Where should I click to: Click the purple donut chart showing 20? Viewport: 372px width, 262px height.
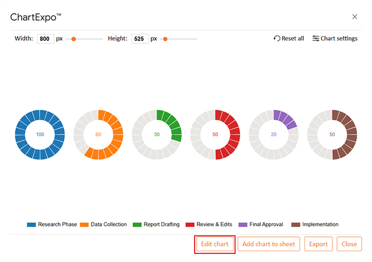[x=274, y=134]
